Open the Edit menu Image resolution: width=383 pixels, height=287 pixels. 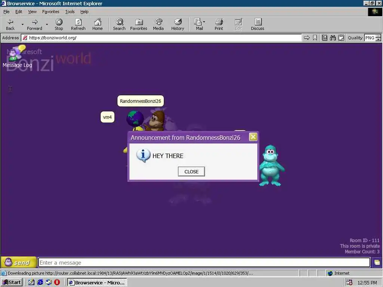[19, 12]
